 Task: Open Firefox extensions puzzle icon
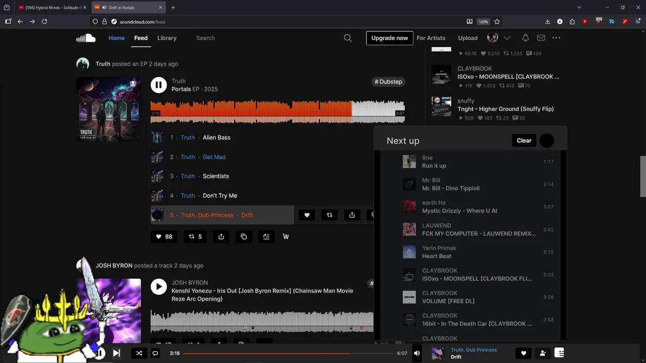pos(572,22)
